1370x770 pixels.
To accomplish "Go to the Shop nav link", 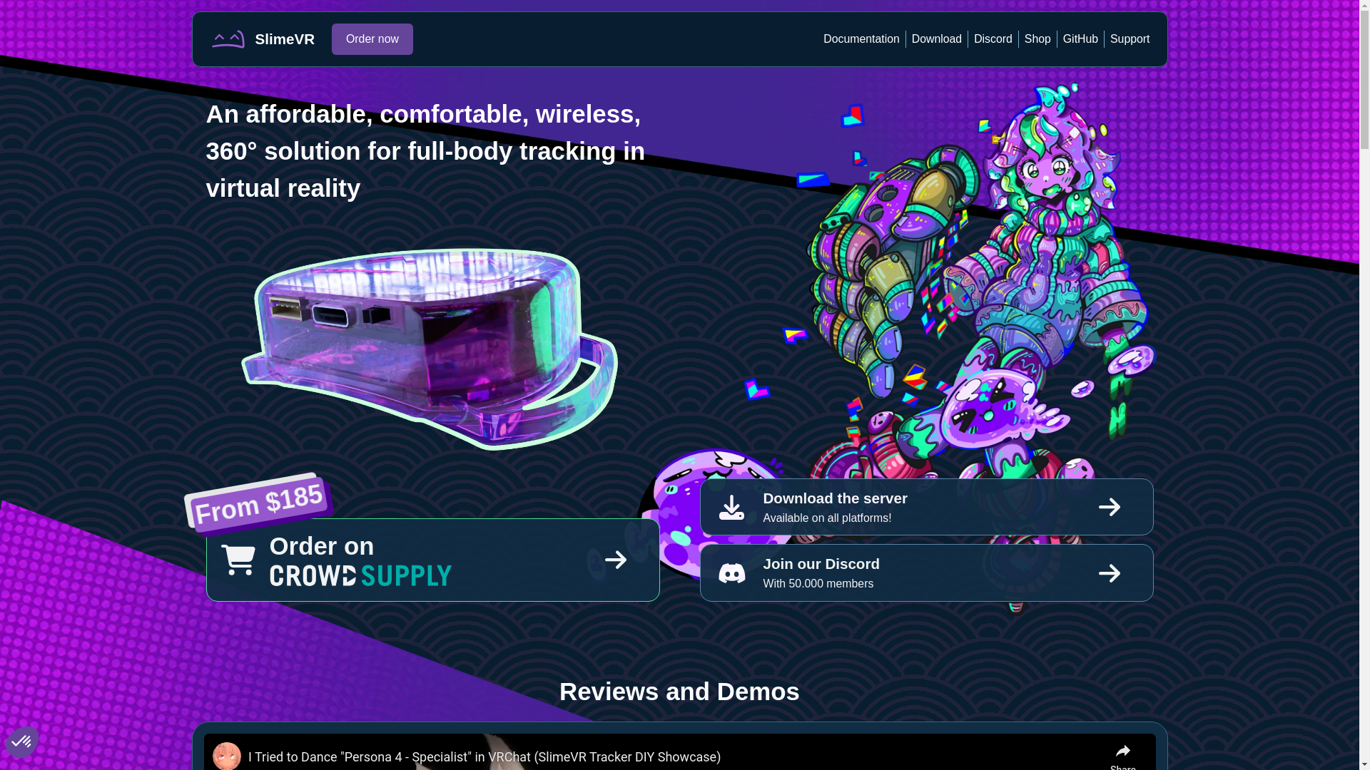I will [x=1037, y=39].
